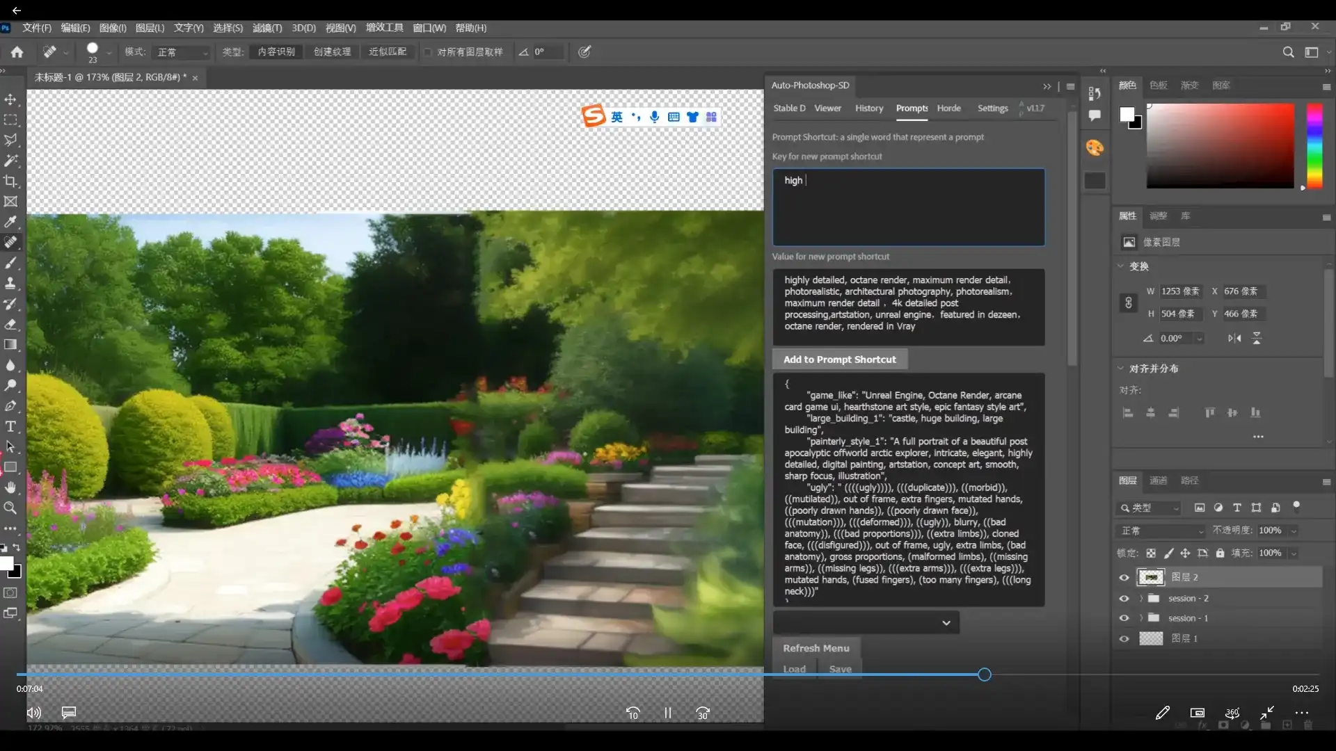Viewport: 1336px width, 751px height.
Task: Select the Clone Stamp tool
Action: click(10, 283)
